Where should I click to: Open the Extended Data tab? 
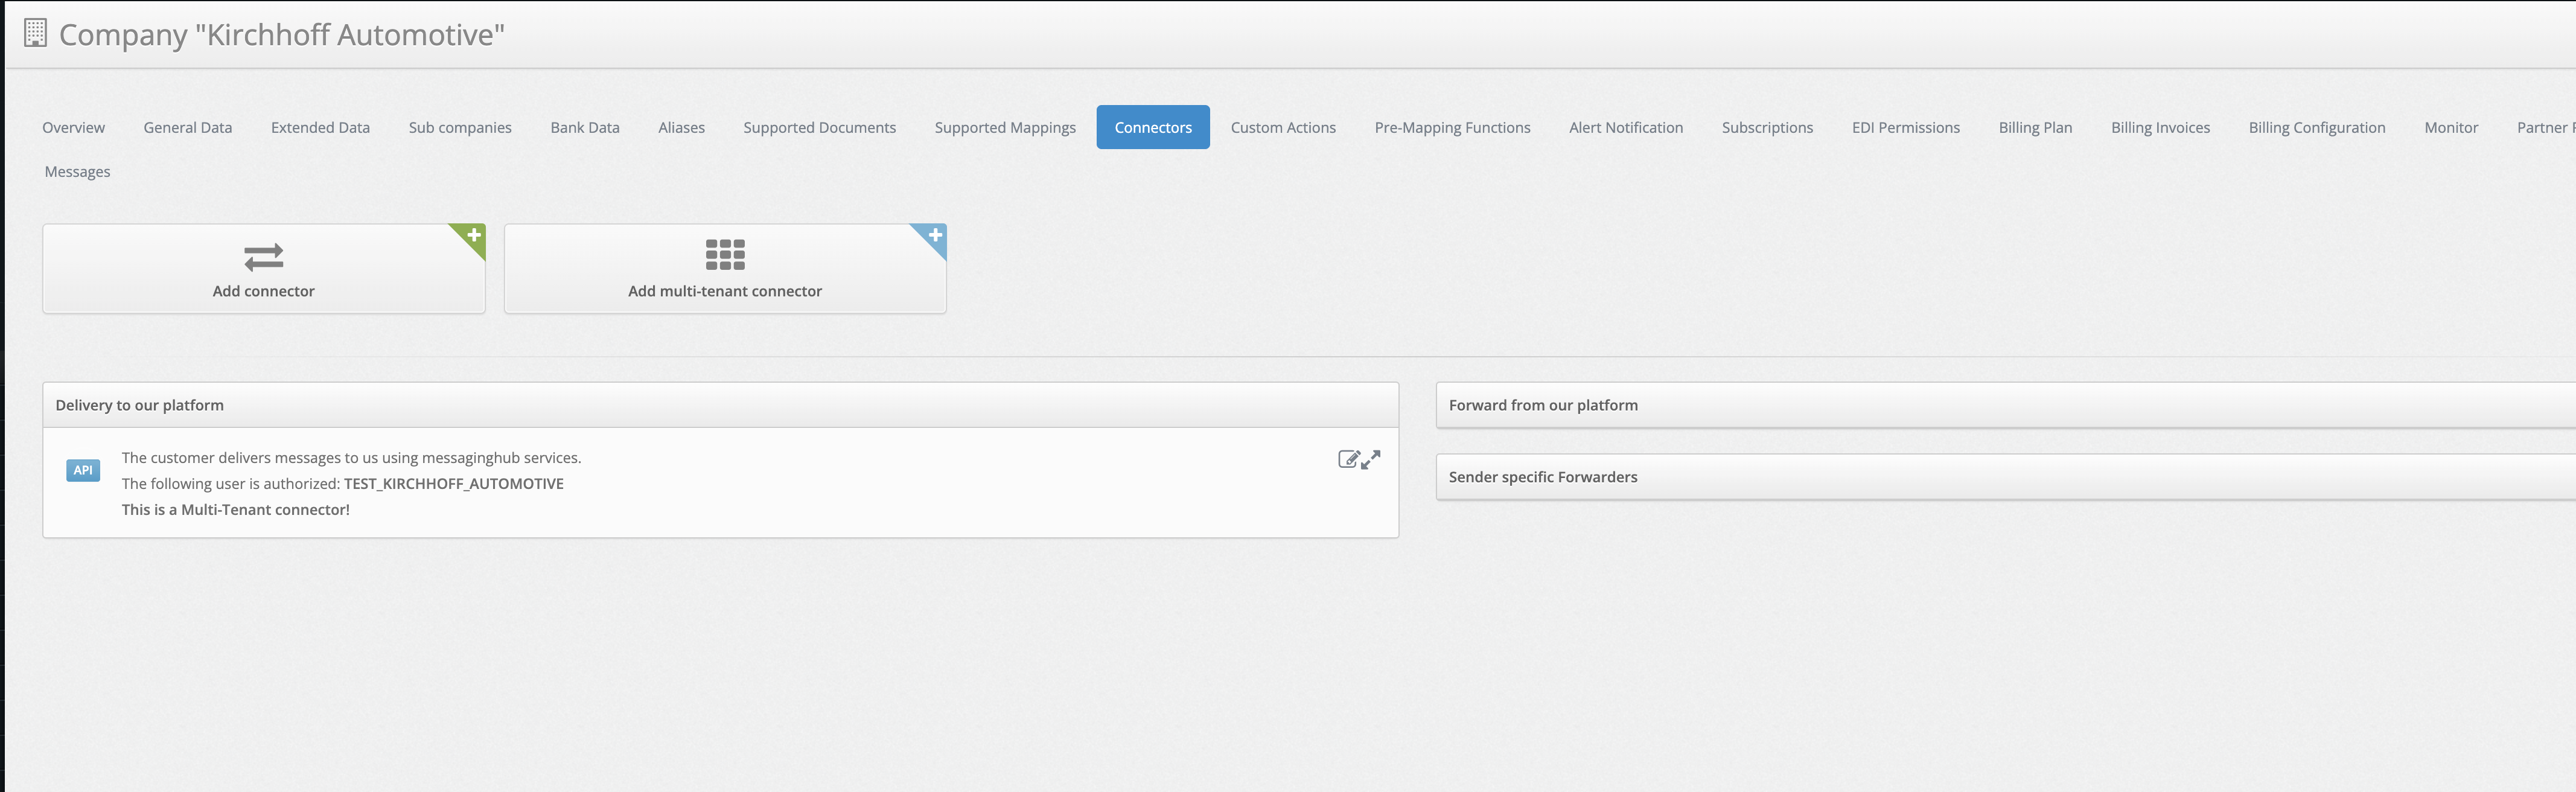(320, 127)
